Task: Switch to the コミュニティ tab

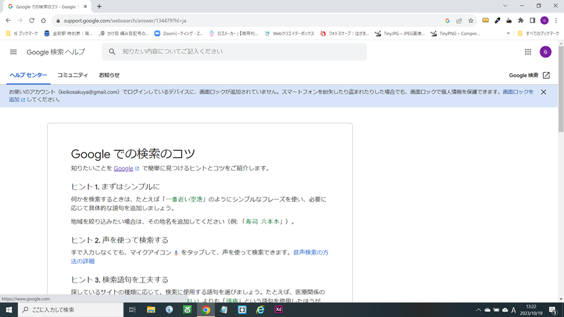Action: (x=73, y=75)
